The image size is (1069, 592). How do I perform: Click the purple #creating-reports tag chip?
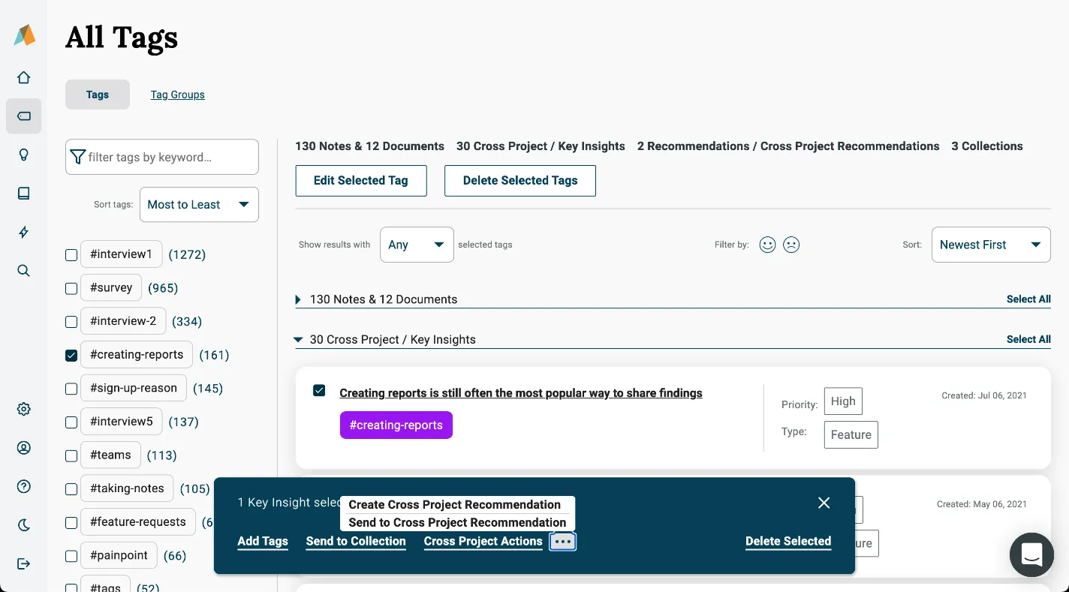(396, 425)
